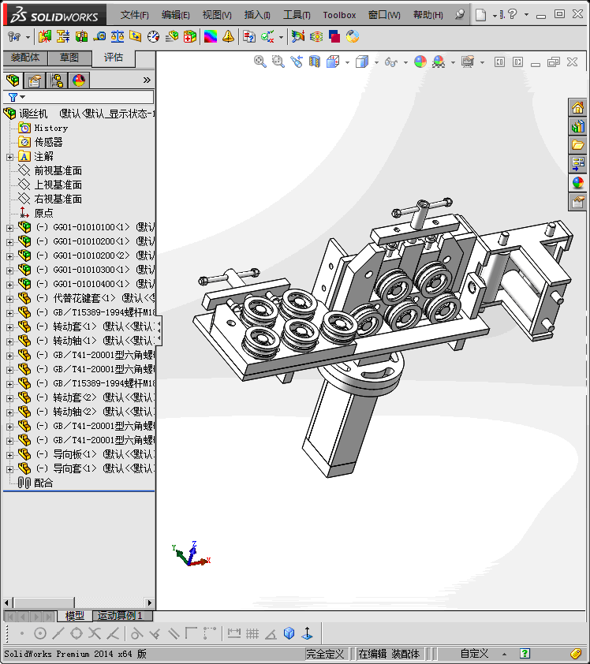This screenshot has height=664, width=590.
Task: Open View Orientation dropdown arrow
Action: (347, 62)
